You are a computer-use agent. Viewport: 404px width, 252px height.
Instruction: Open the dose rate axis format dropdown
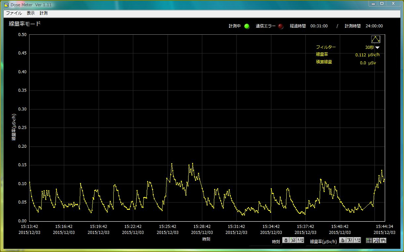[x=357, y=240]
